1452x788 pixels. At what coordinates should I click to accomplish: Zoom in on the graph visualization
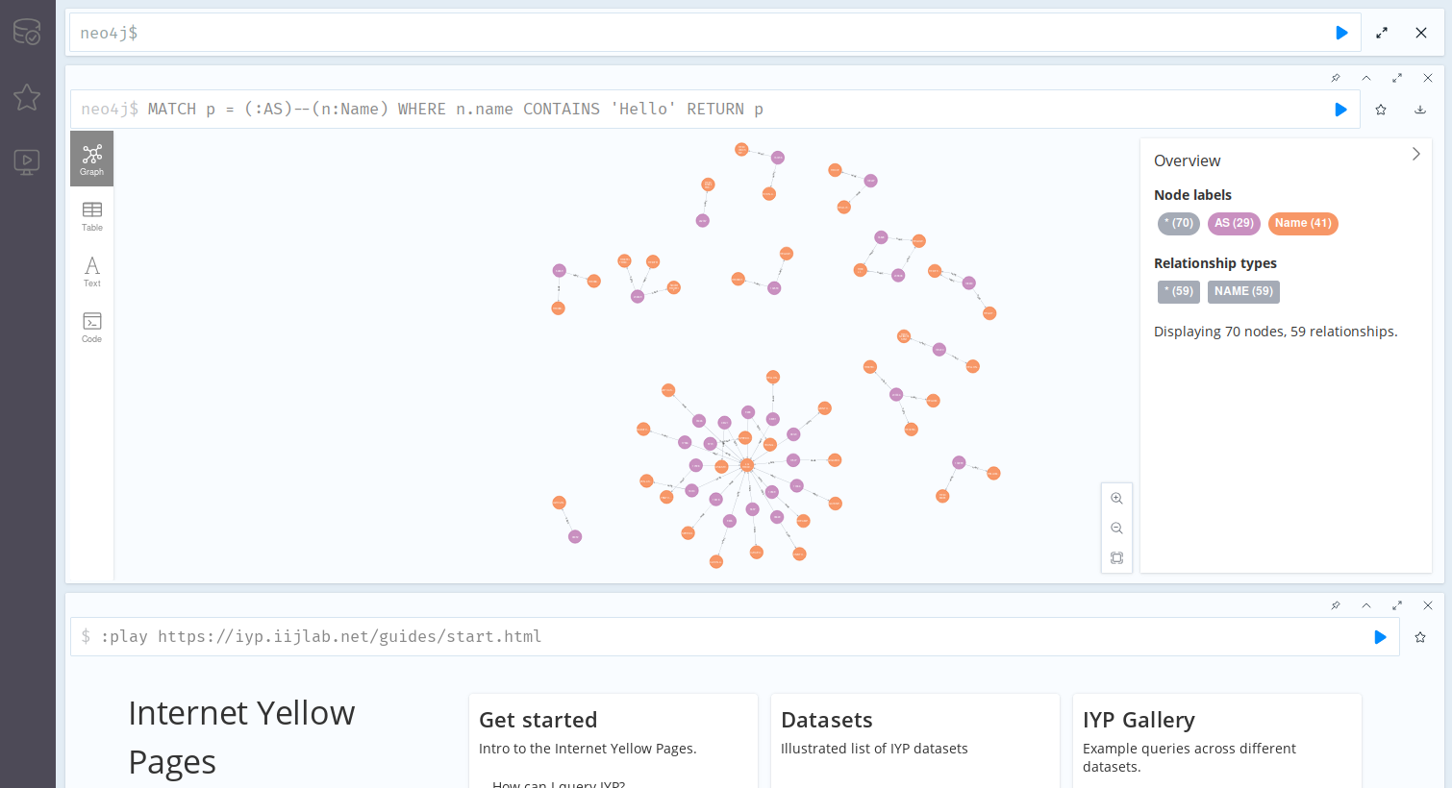(1116, 498)
